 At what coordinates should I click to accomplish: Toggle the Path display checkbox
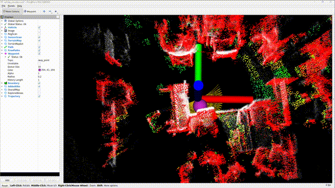[x=39, y=47]
